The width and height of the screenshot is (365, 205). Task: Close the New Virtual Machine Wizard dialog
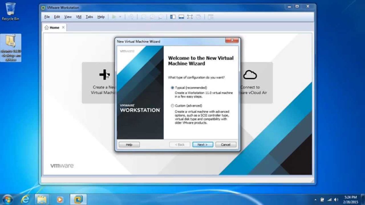tap(232, 40)
